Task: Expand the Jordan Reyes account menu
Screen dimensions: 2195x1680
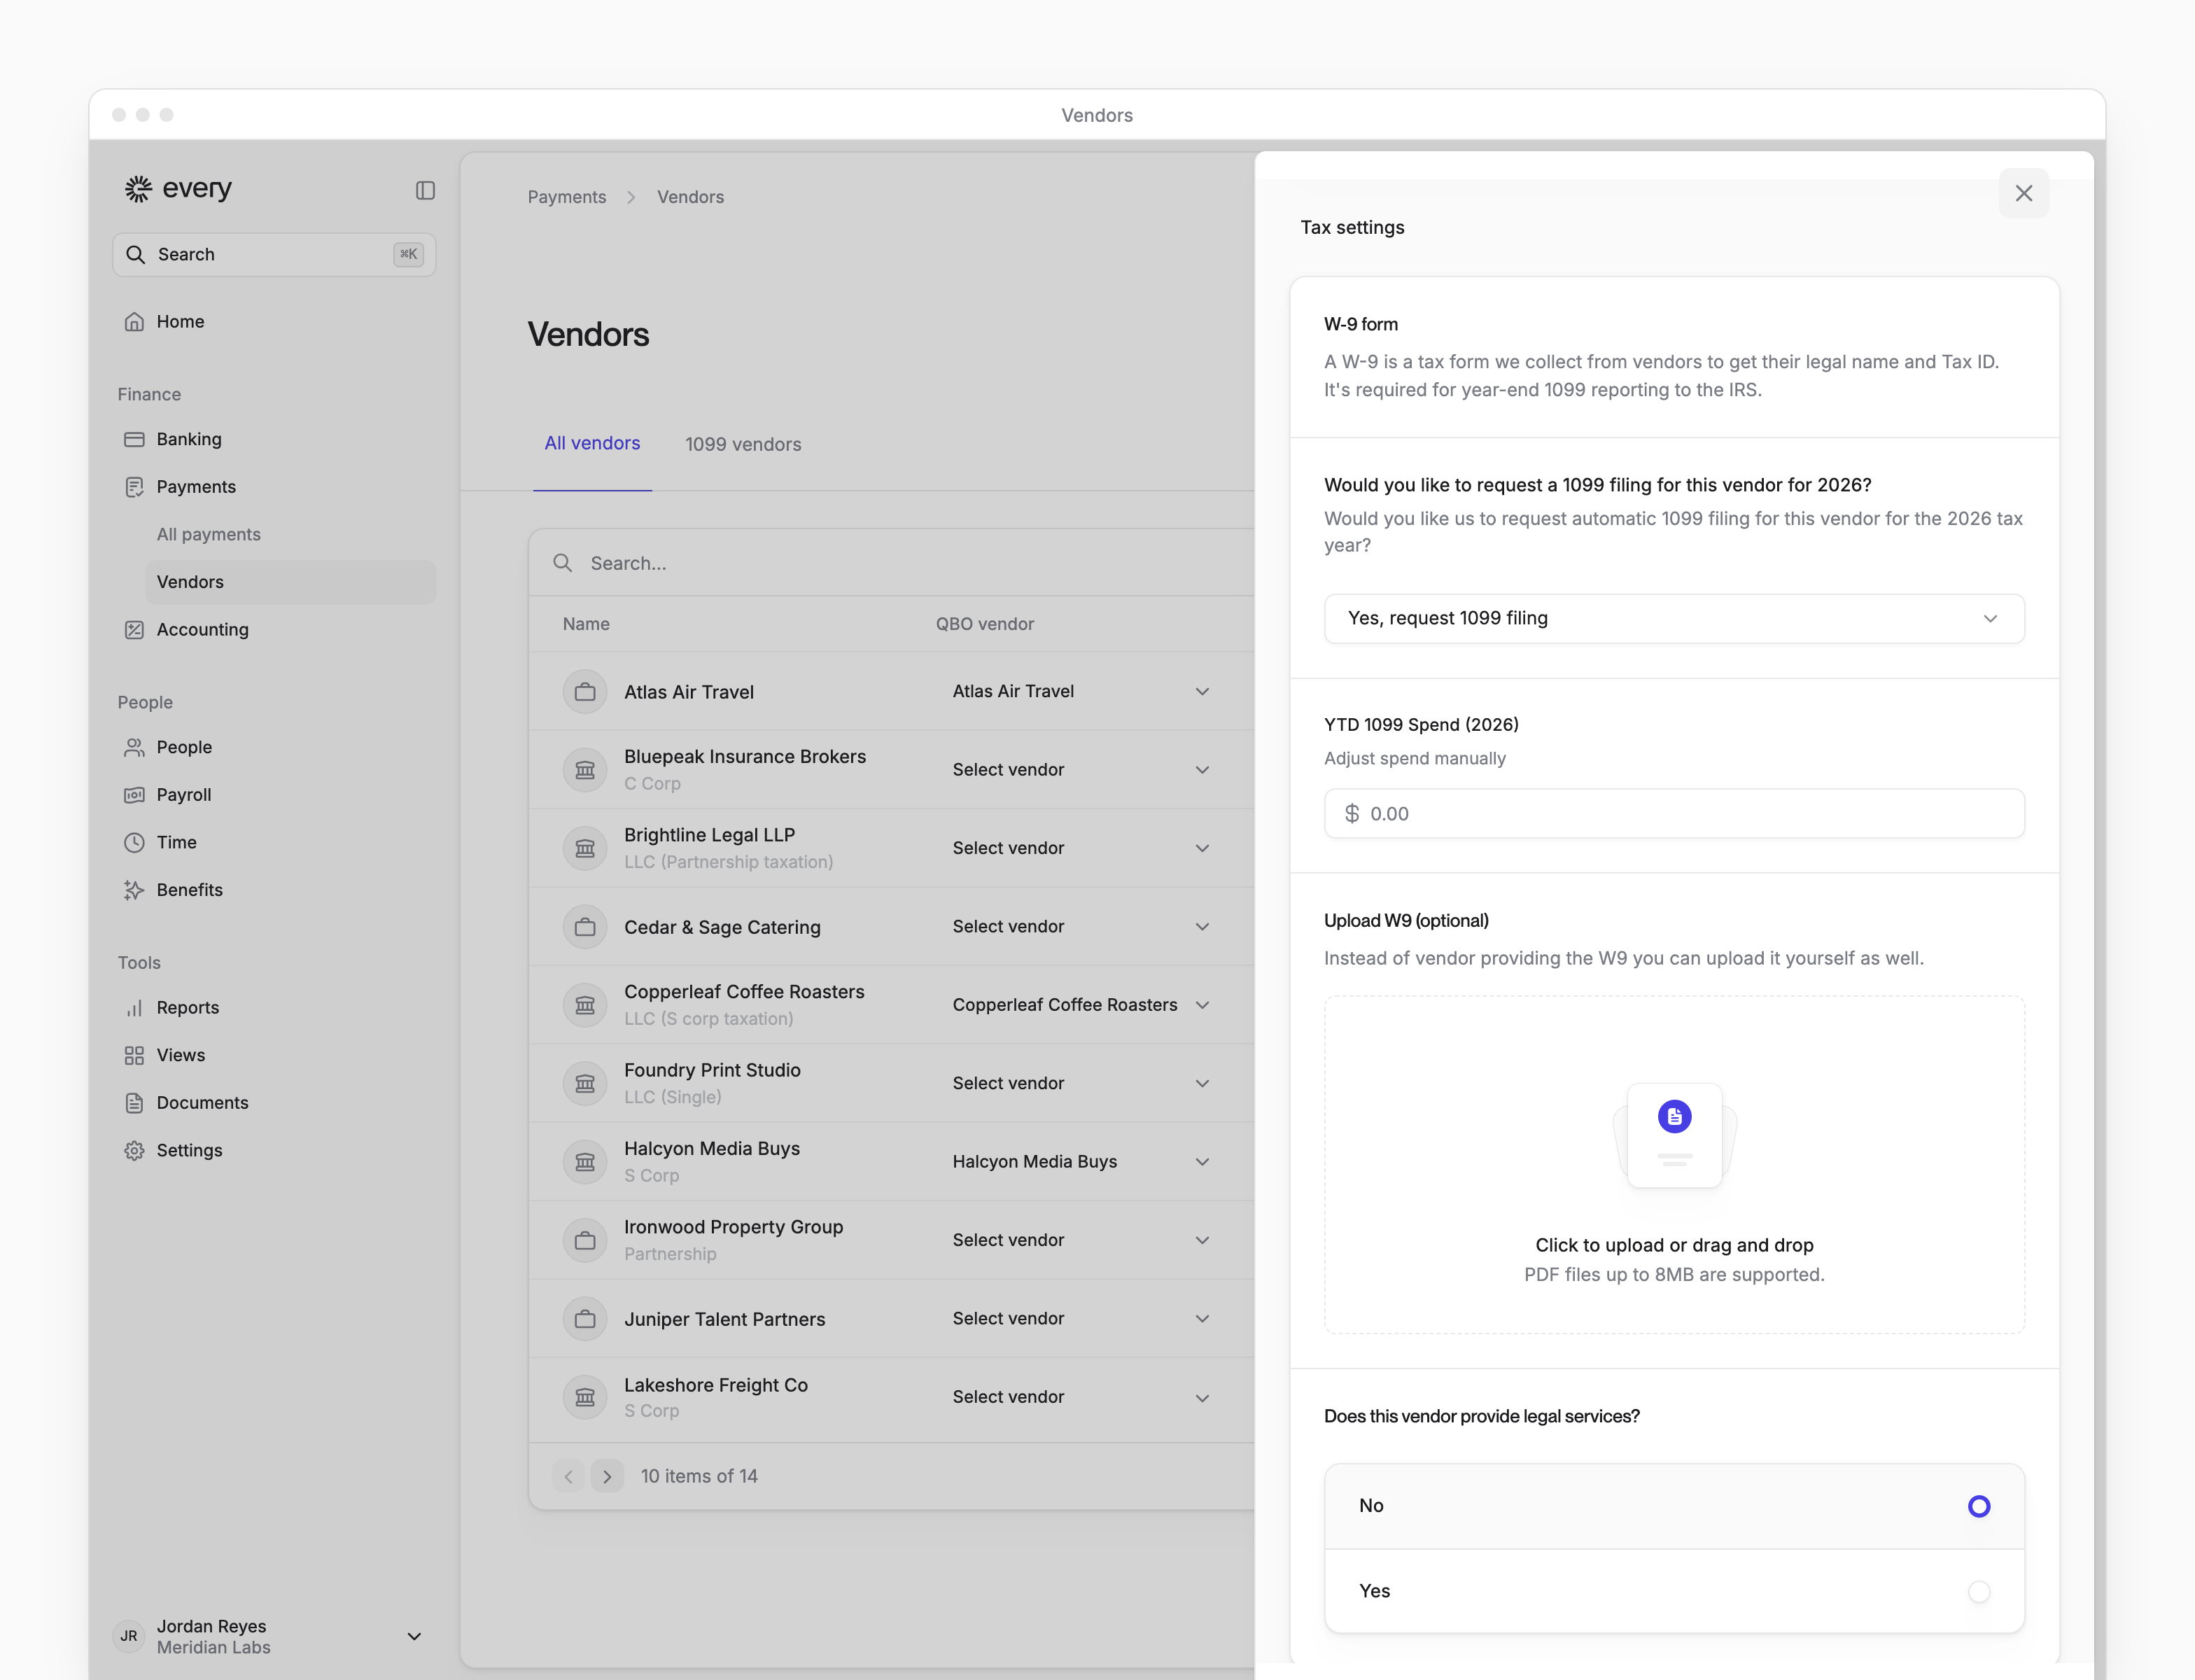Action: (414, 1636)
